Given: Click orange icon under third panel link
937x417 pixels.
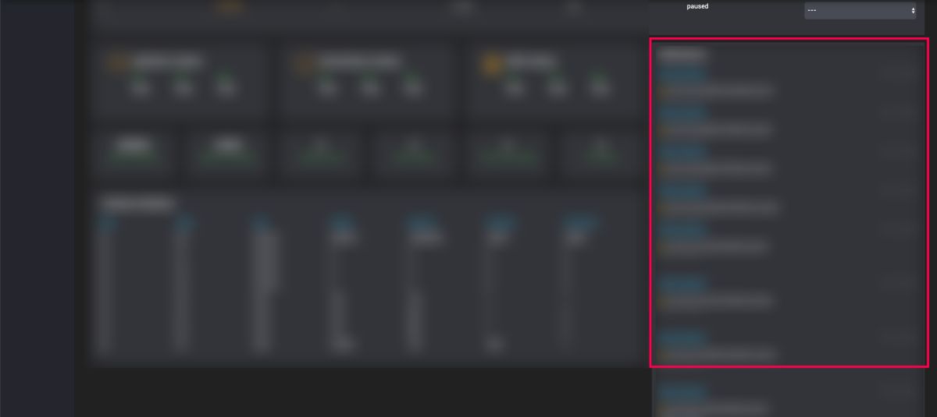Looking at the screenshot, I should (x=663, y=168).
